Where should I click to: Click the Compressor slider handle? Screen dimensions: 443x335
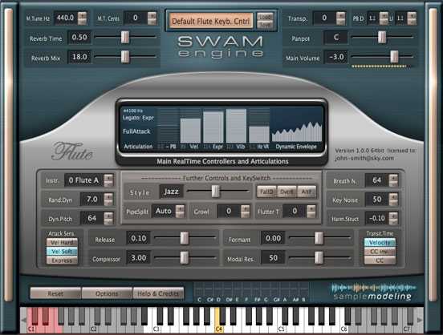(185, 257)
